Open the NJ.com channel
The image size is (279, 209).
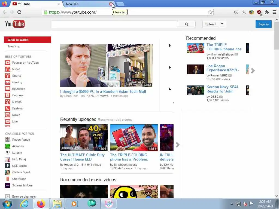(17, 153)
